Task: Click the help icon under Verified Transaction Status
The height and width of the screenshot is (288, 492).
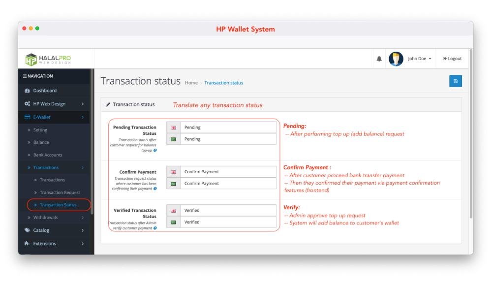Action: (155, 228)
